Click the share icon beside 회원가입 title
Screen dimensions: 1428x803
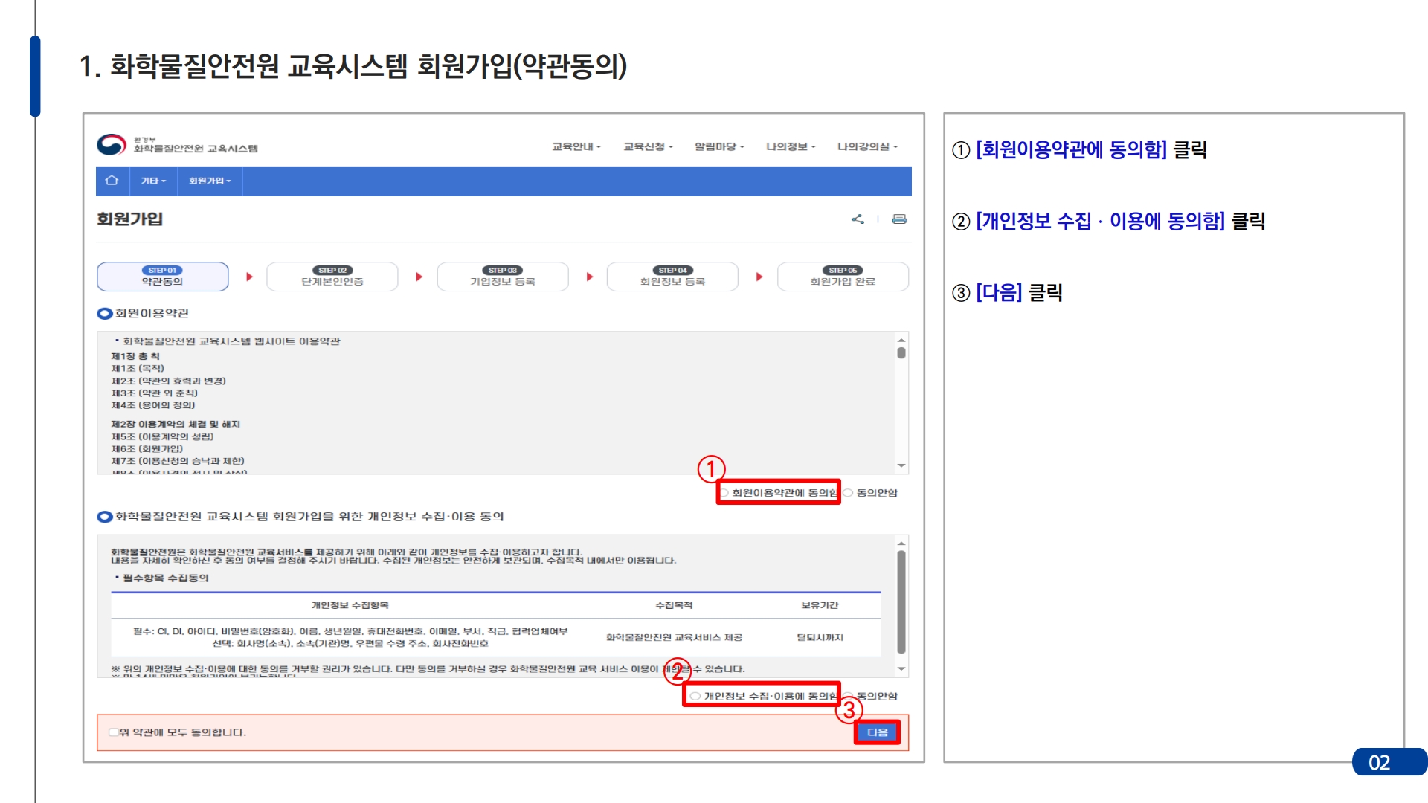pos(858,219)
